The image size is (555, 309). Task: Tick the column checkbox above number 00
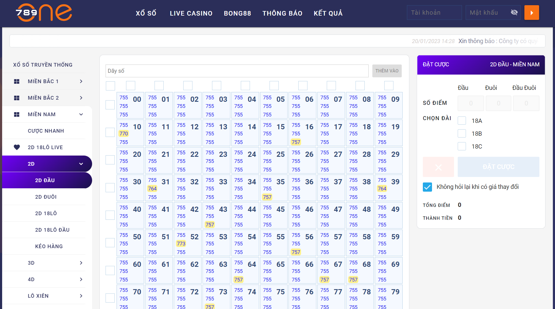tap(131, 86)
